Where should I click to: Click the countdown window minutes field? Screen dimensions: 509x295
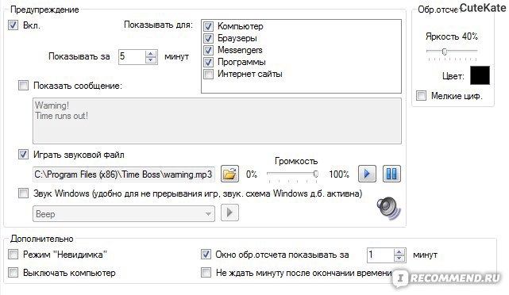point(380,255)
